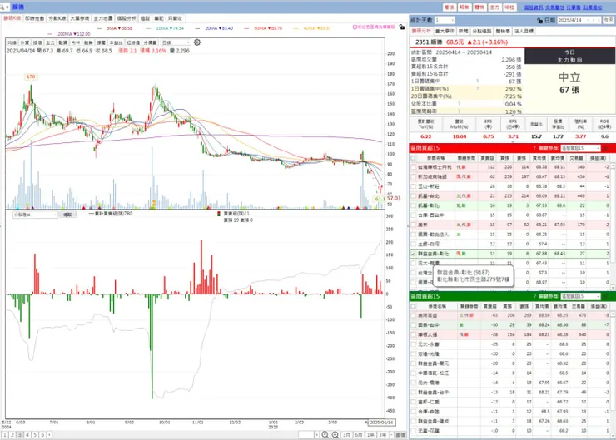Screen dimensions: 616x440
Task: Open the 體檢表 tab
Action: pyautogui.click(x=503, y=31)
